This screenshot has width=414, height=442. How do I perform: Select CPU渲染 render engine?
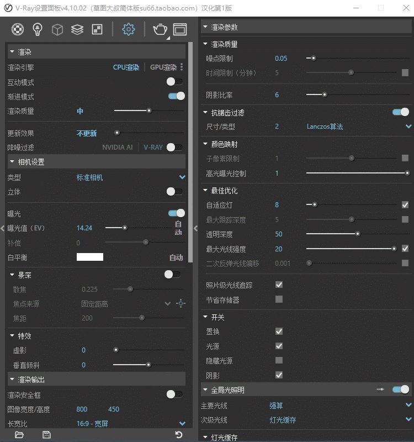tap(126, 67)
